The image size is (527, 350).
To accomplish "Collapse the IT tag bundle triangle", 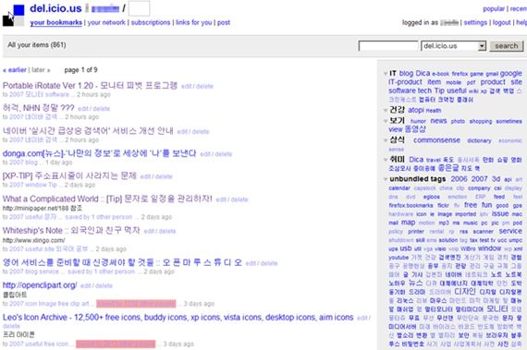I will pos(386,74).
